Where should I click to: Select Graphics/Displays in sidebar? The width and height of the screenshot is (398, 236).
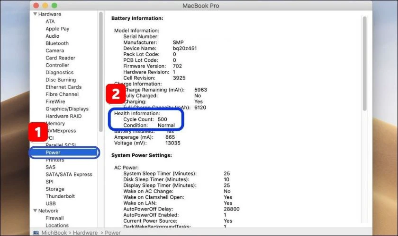click(x=67, y=109)
